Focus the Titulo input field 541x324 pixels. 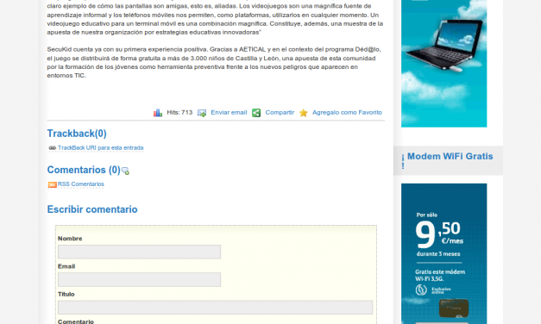pos(216,308)
